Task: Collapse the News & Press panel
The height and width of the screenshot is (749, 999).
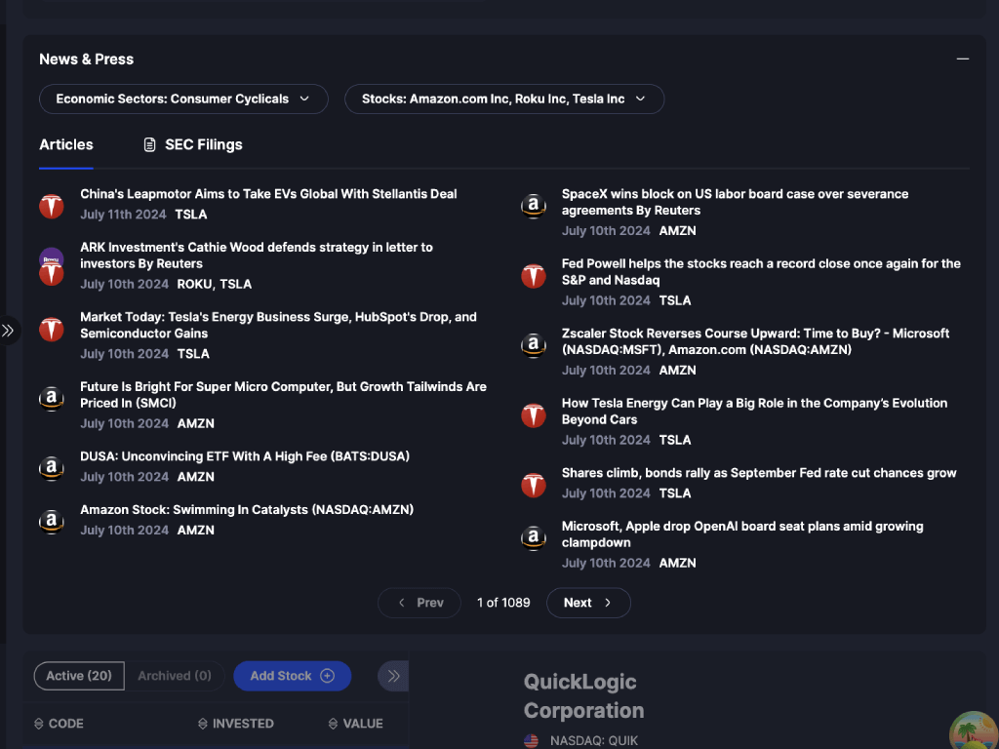Action: (x=962, y=59)
